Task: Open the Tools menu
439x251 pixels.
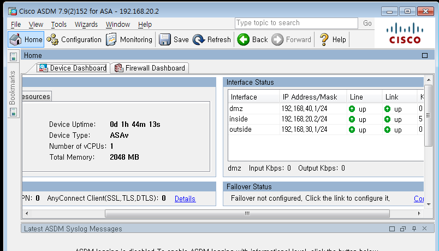Action: pyautogui.click(x=59, y=25)
